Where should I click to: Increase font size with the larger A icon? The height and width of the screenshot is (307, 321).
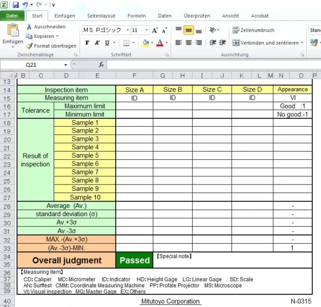[155, 30]
